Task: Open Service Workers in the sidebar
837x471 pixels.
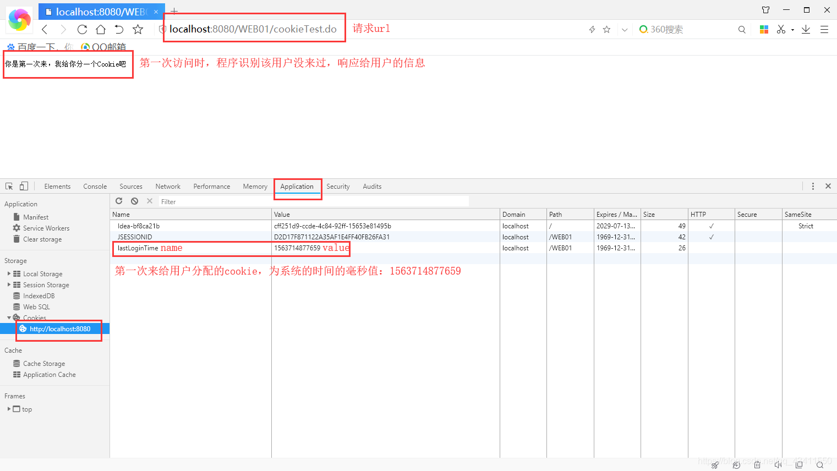Action: click(46, 228)
